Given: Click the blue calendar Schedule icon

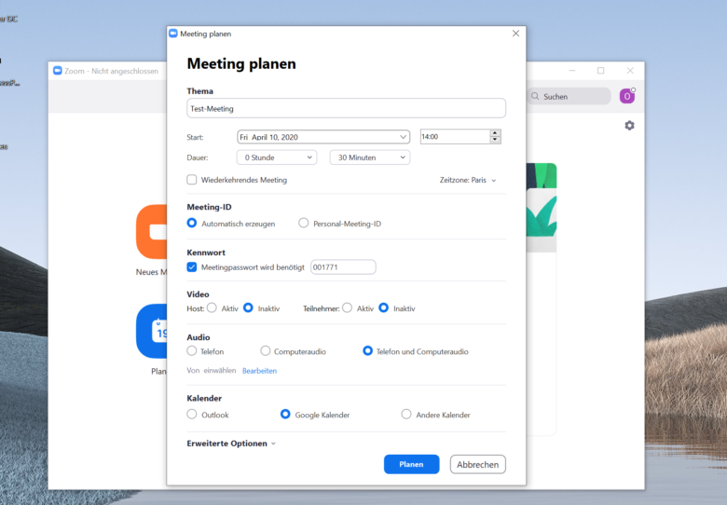Looking at the screenshot, I should pos(151,331).
